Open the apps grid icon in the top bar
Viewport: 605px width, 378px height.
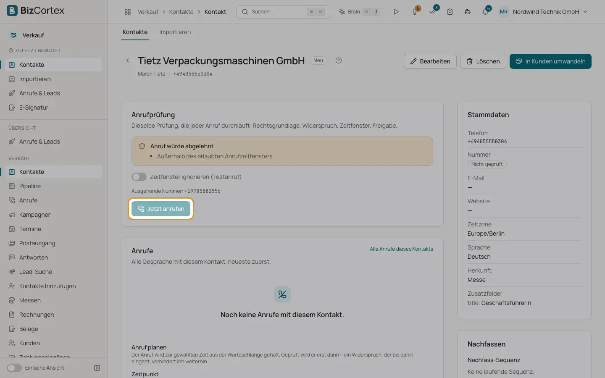point(128,12)
